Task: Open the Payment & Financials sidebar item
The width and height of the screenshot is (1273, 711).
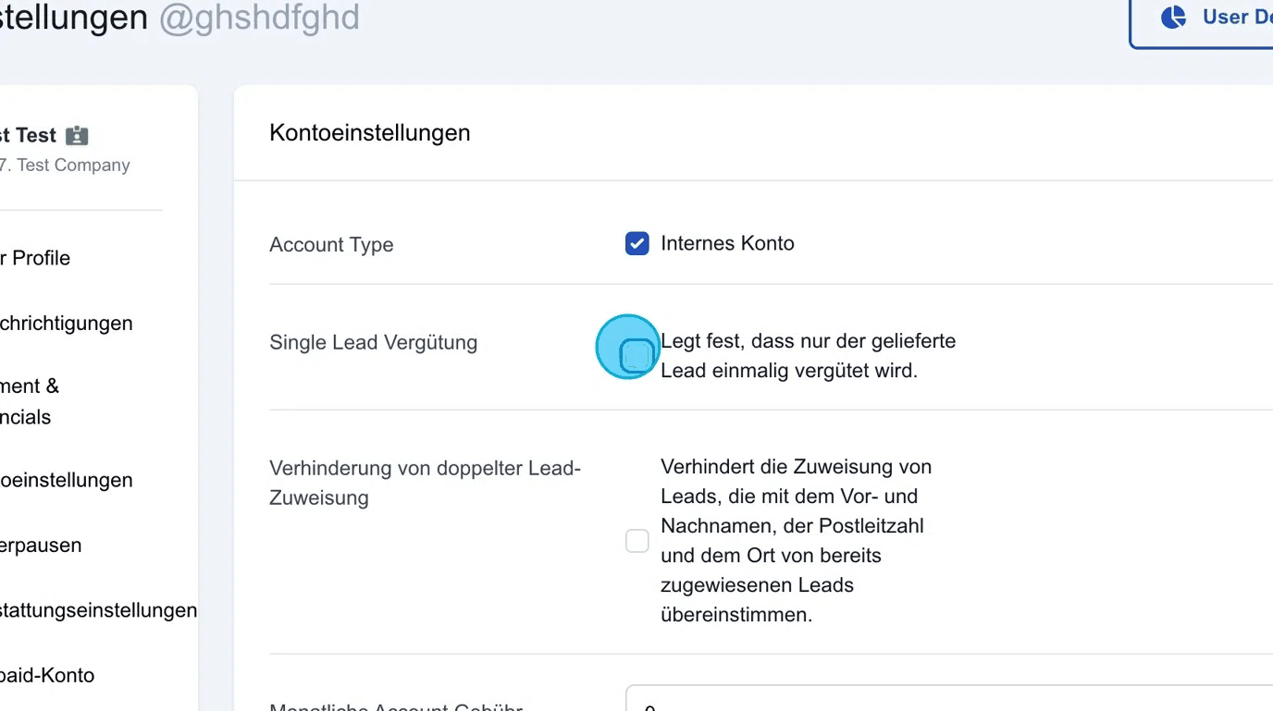Action: point(30,401)
